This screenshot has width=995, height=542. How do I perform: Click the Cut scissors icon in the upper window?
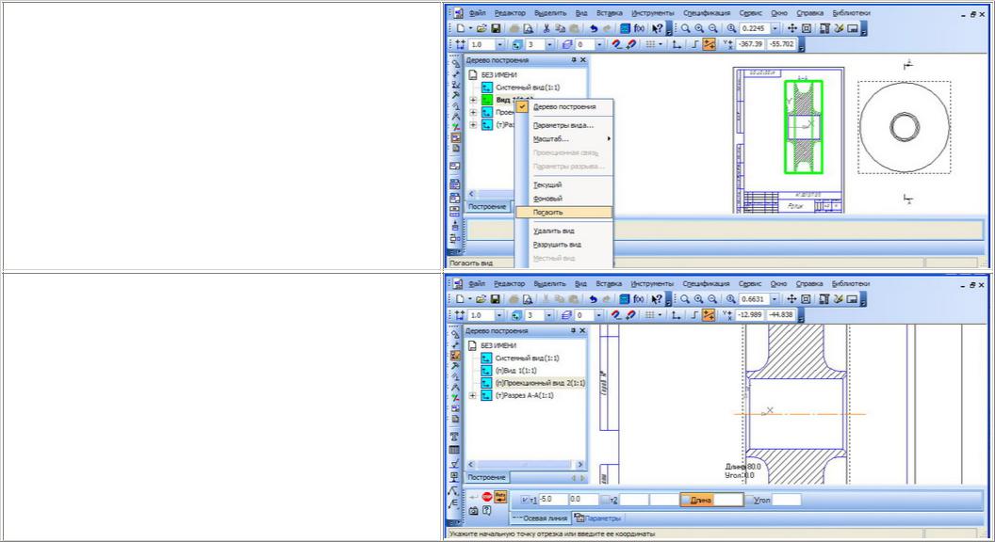pos(546,28)
